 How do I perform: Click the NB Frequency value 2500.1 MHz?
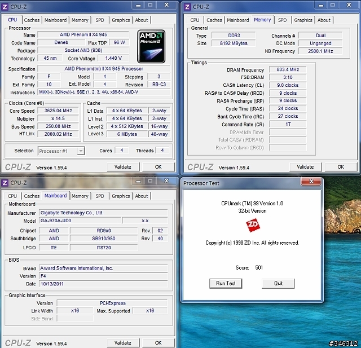coord(320,51)
